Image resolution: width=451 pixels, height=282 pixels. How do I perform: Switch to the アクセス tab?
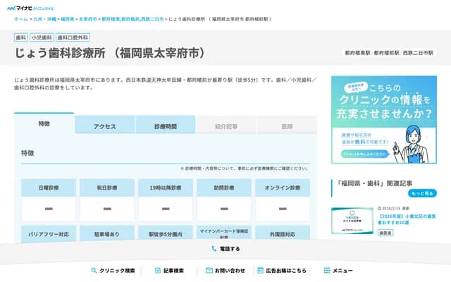point(104,126)
